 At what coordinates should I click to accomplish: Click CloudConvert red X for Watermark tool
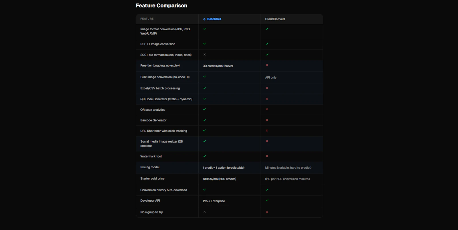pyautogui.click(x=267, y=156)
